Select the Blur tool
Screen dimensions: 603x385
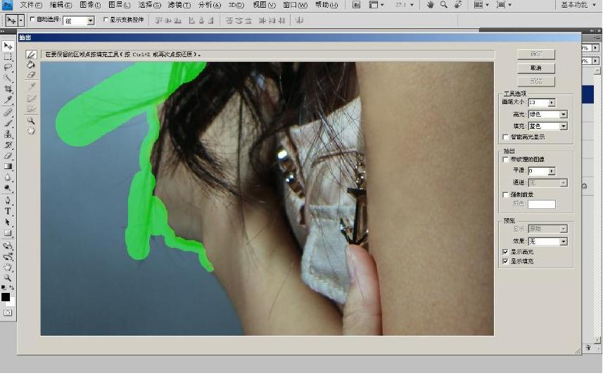click(8, 177)
